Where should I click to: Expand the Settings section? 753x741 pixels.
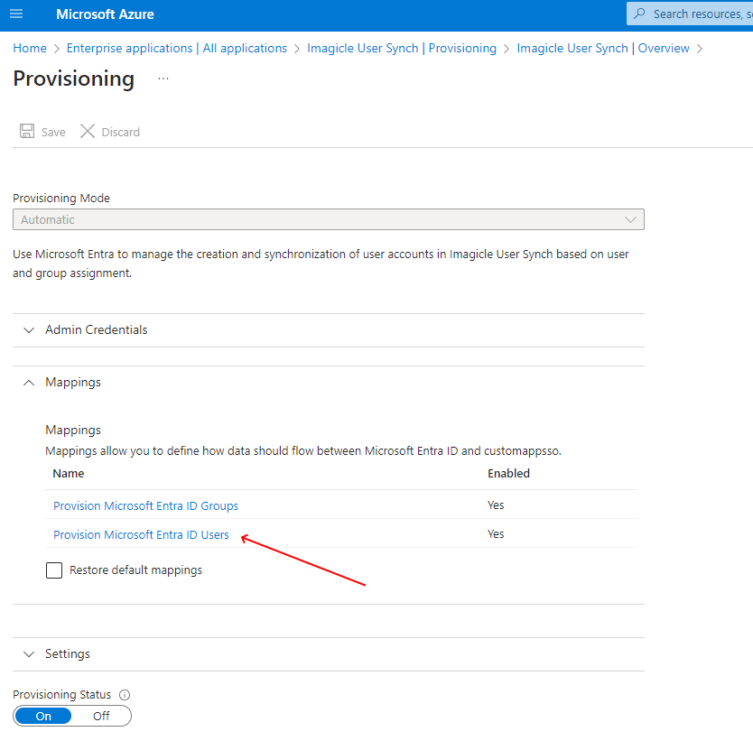(x=68, y=653)
